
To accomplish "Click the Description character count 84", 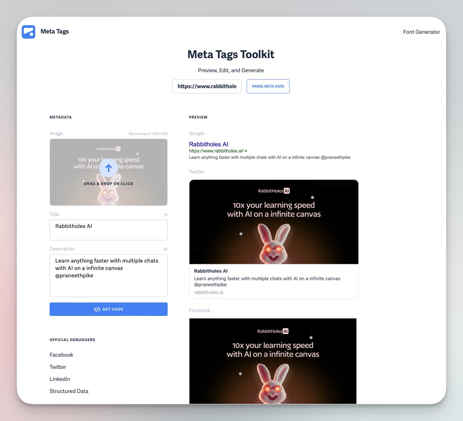I will click(166, 250).
